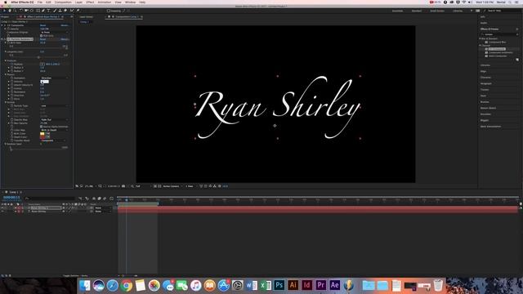This screenshot has width=523, height=294.
Task: Select the Roto Brush tool
Action: point(72,11)
